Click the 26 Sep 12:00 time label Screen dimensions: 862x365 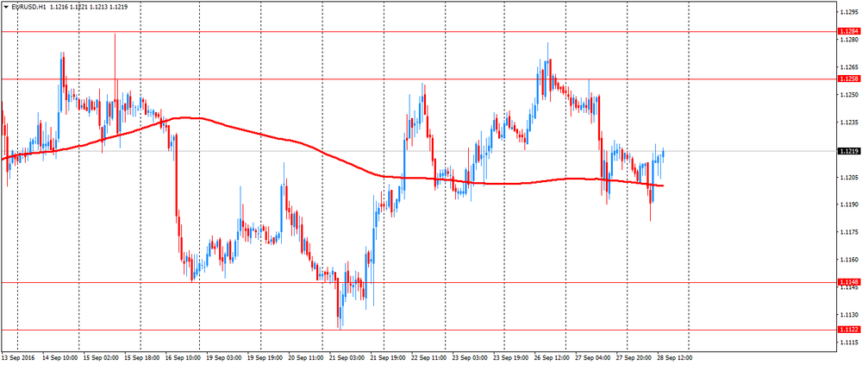552,357
